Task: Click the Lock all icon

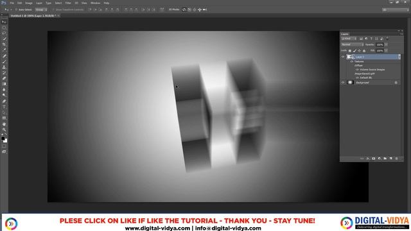Action: [x=364, y=51]
